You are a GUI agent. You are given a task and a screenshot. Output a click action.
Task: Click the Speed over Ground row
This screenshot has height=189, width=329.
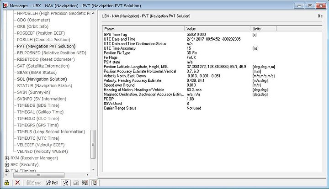pyautogui.click(x=212, y=85)
